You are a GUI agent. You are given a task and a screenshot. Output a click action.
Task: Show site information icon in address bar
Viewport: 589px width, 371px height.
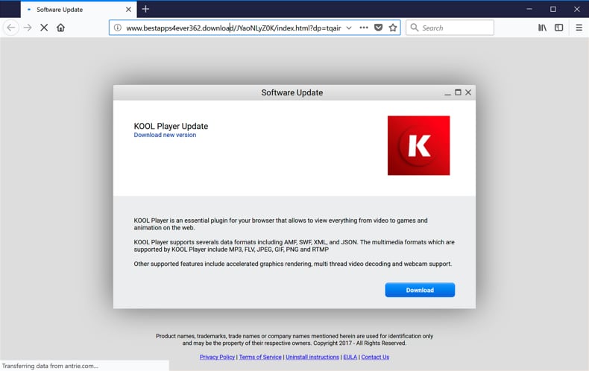click(x=118, y=28)
